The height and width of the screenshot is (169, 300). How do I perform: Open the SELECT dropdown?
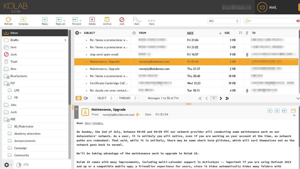(x=105, y=98)
